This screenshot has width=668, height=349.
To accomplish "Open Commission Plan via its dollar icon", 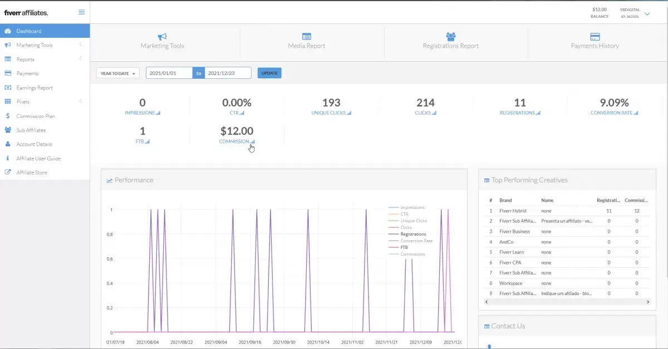I will click(8, 116).
